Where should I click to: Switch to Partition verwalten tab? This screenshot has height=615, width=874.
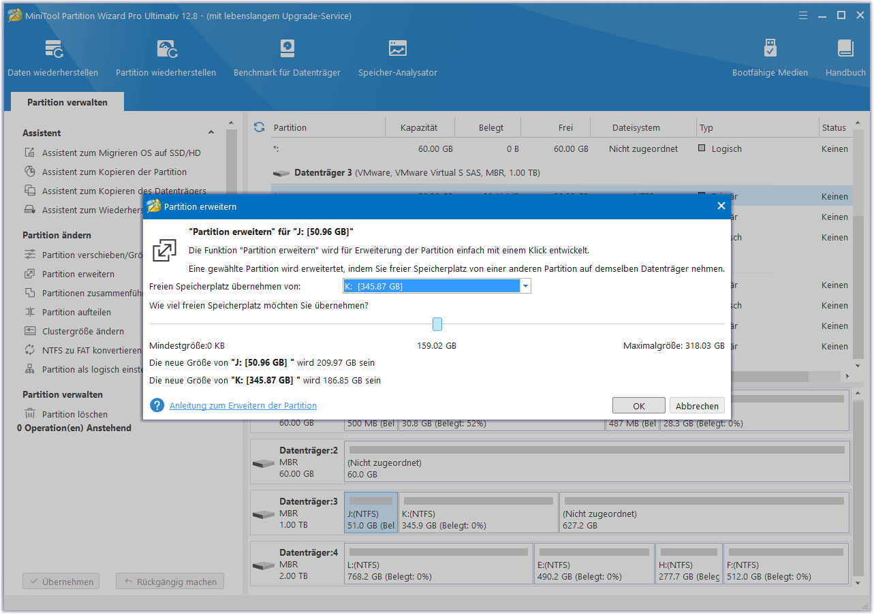pos(67,102)
